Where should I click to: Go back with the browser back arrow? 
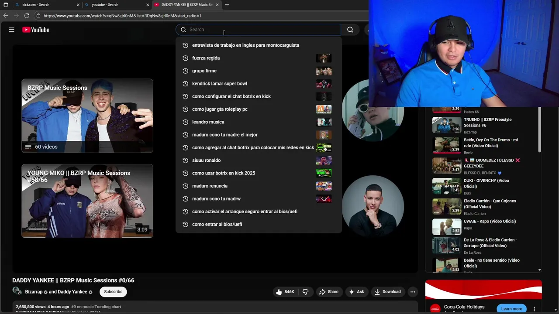(6, 16)
